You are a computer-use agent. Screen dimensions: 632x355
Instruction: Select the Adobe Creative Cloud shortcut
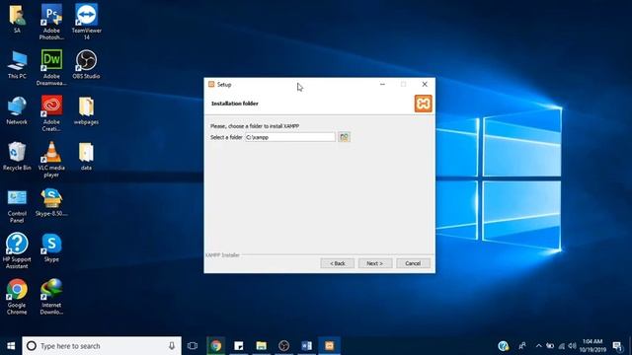(51, 113)
